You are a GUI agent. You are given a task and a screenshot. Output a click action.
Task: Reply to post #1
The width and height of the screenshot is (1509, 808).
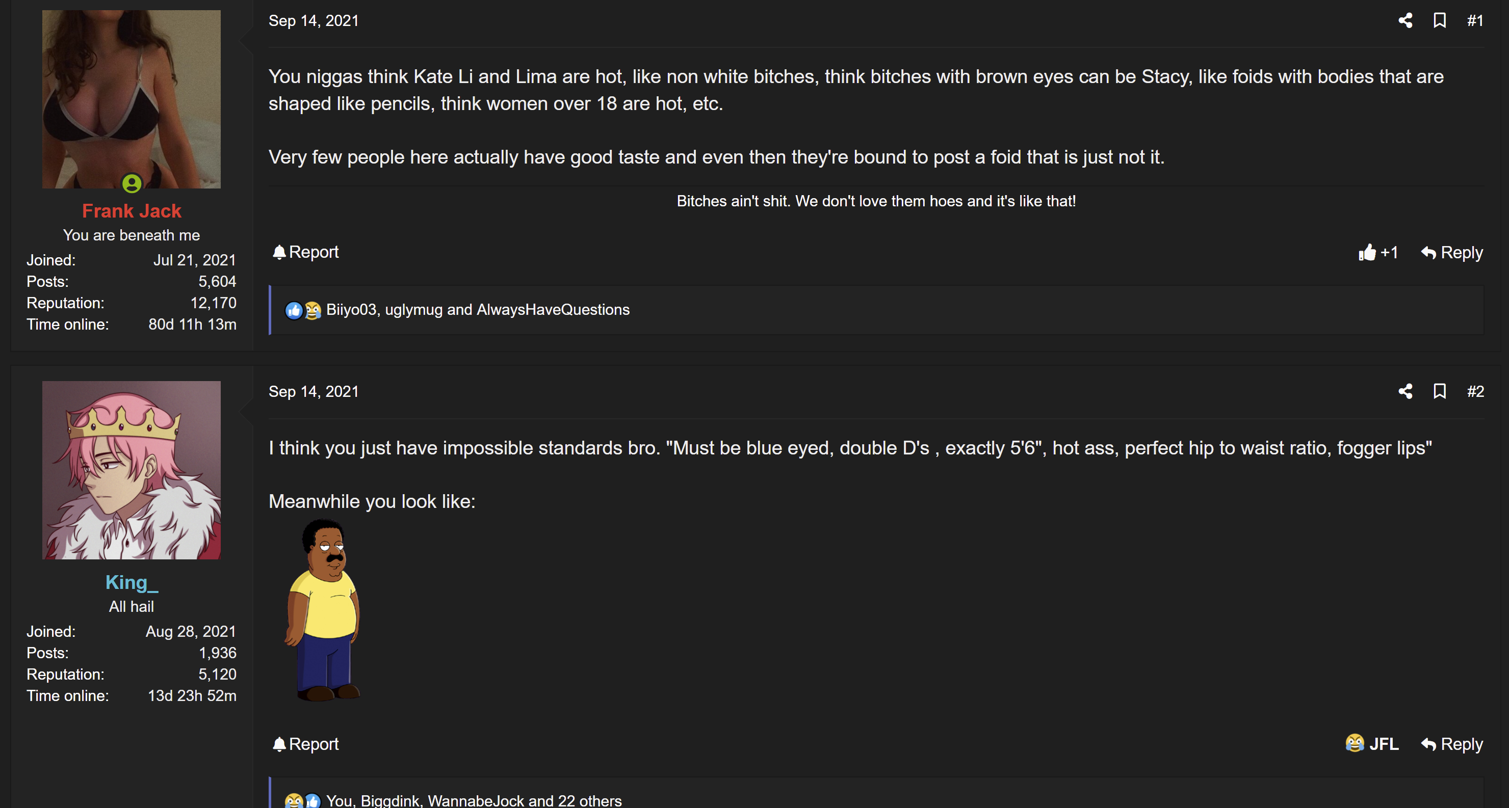coord(1451,252)
